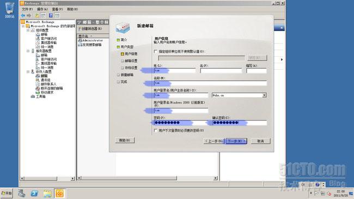Launch PowerShell from the taskbar
The width and height of the screenshot is (354, 199).
pos(34,194)
